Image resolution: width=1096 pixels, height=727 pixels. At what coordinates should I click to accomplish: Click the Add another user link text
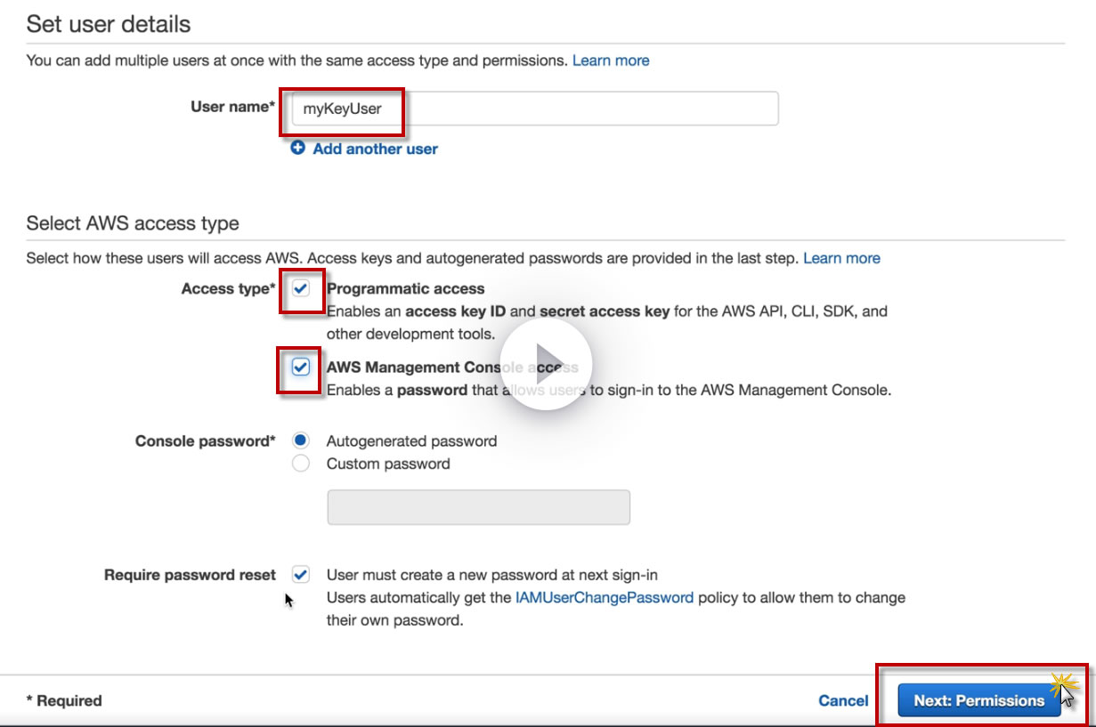pyautogui.click(x=375, y=149)
